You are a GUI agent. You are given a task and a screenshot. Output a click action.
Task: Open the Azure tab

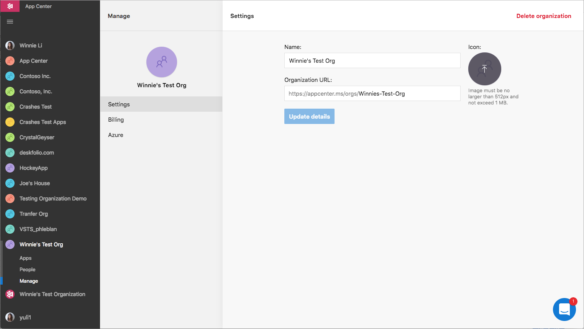coord(115,135)
